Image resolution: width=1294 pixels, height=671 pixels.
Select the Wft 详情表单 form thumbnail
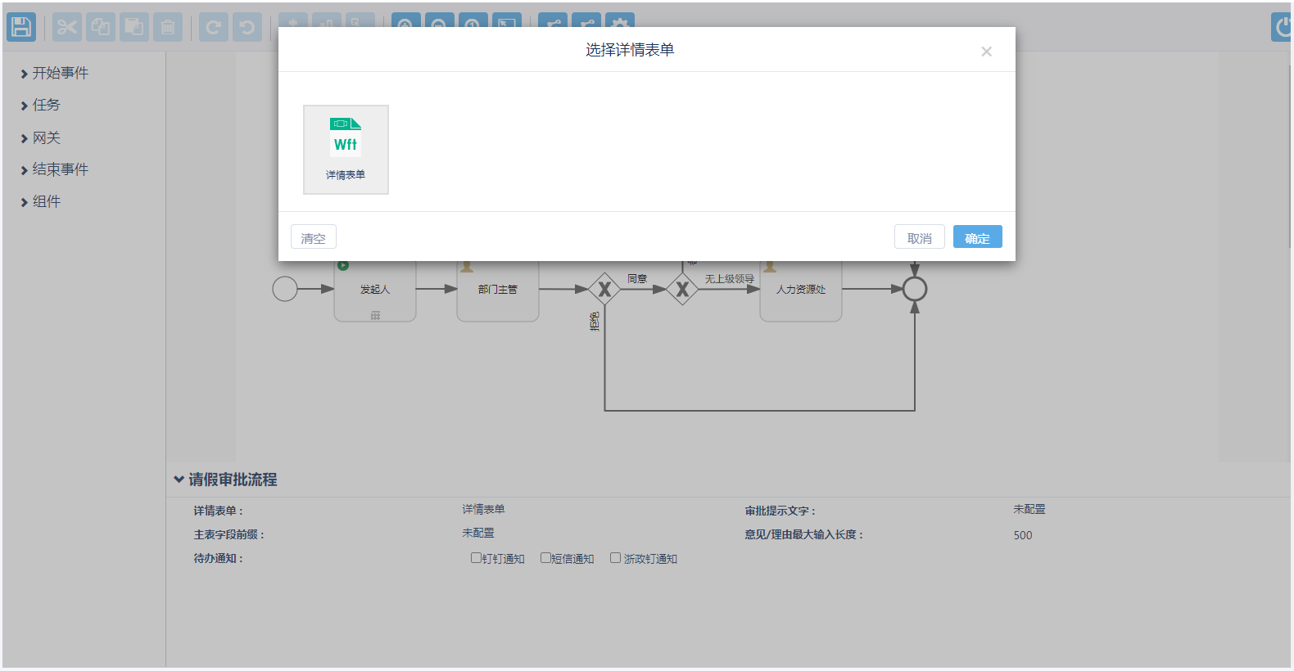(x=346, y=149)
